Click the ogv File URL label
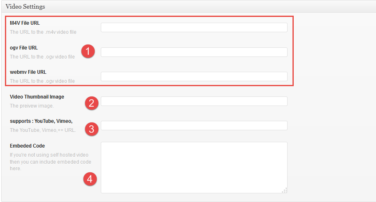Image resolution: width=376 pixels, height=202 pixels. (24, 48)
